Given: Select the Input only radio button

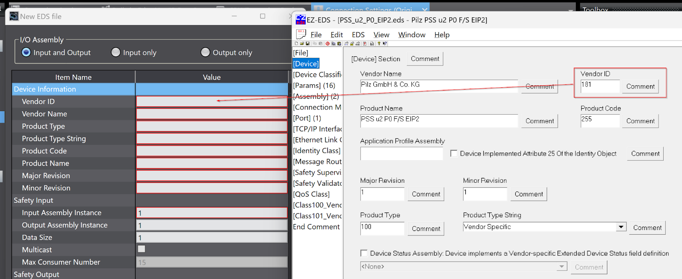Looking at the screenshot, I should point(116,52).
